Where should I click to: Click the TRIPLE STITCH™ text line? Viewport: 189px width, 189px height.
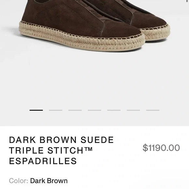[51, 150]
